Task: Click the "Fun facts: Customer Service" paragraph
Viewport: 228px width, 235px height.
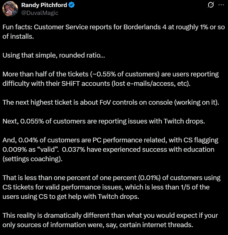Action: [114, 32]
